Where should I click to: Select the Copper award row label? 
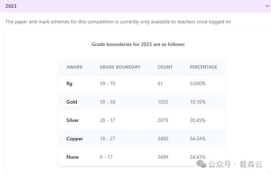75,139
